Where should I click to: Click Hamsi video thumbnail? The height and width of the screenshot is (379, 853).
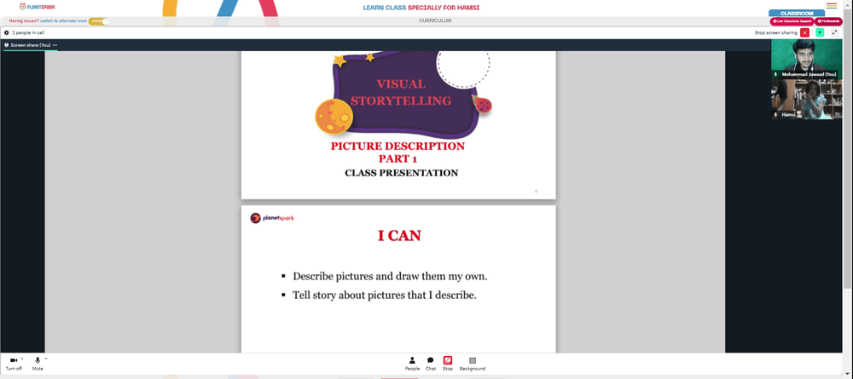click(x=806, y=99)
